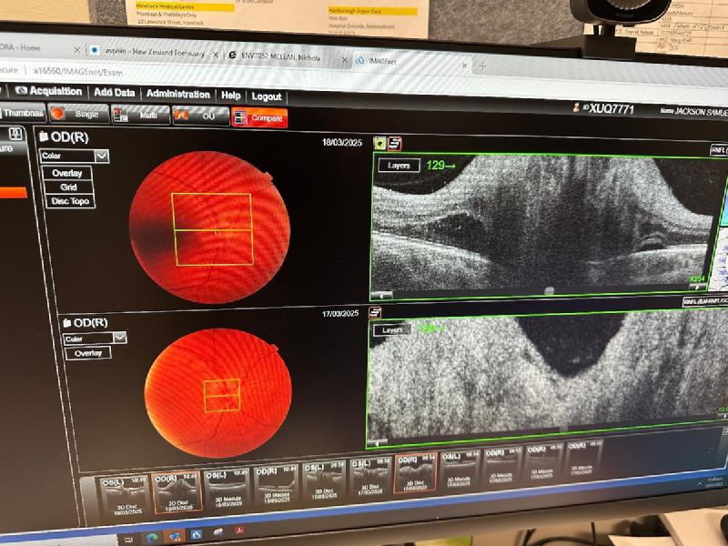Select the OU both-eyes view
This screenshot has width=728, height=546.
[x=198, y=116]
